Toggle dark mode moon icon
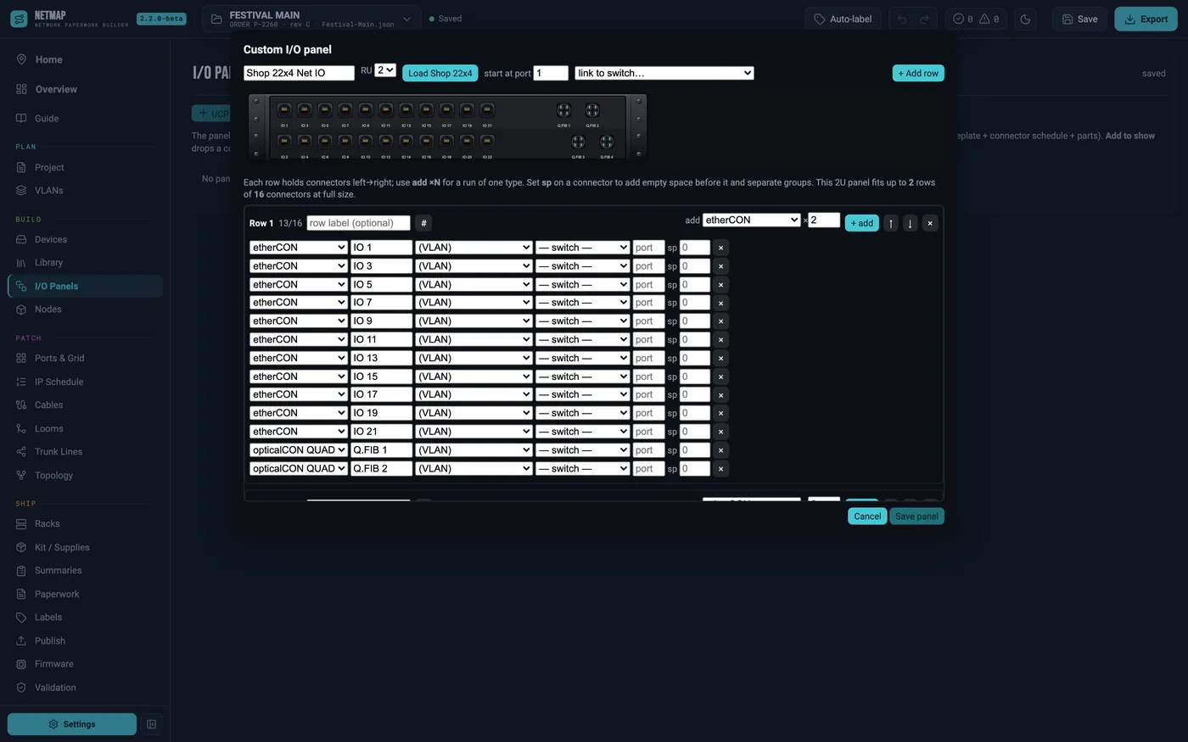The height and width of the screenshot is (742, 1188). 1025,19
